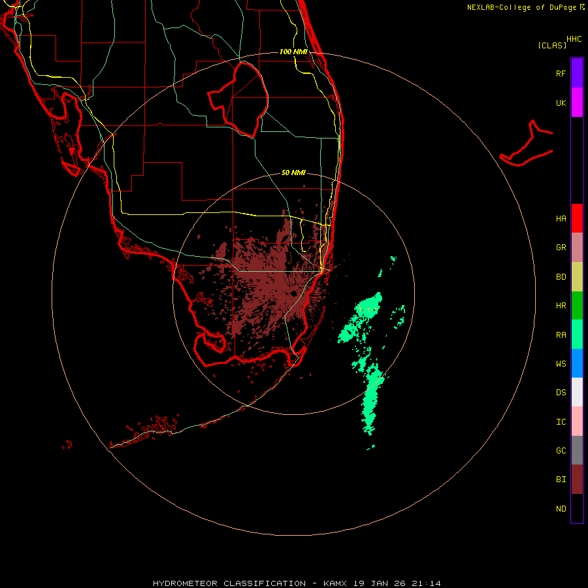The height and width of the screenshot is (588, 588).
Task: Click the 100 NMI range ring label
Action: pyautogui.click(x=293, y=52)
